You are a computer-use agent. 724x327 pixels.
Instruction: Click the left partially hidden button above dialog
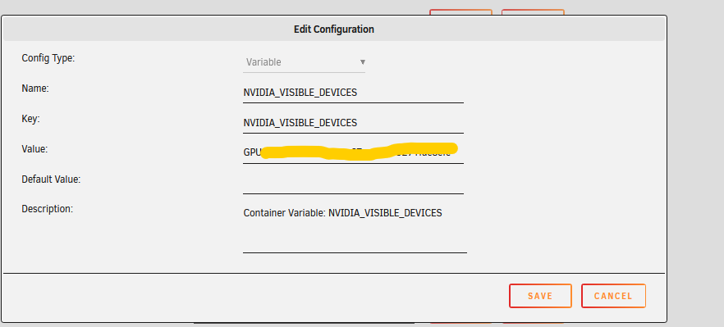point(461,12)
